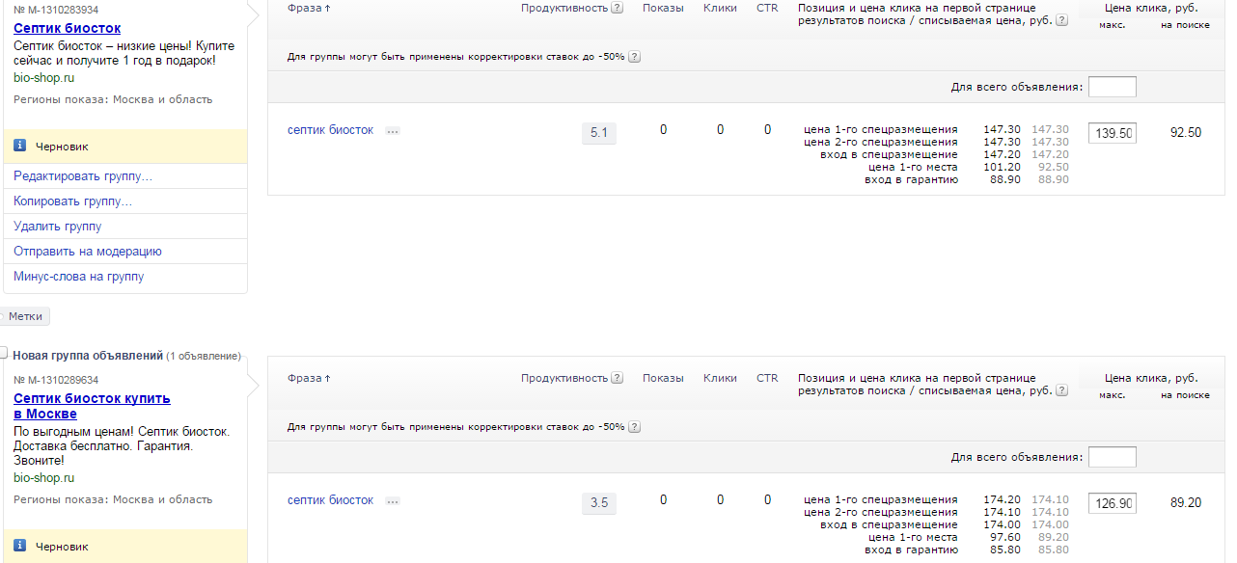Open 'Минус-слова на группу'
This screenshot has width=1237, height=563.
click(79, 277)
